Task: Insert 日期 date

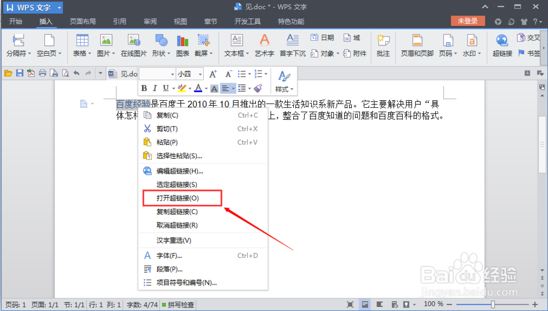Action: click(x=322, y=37)
